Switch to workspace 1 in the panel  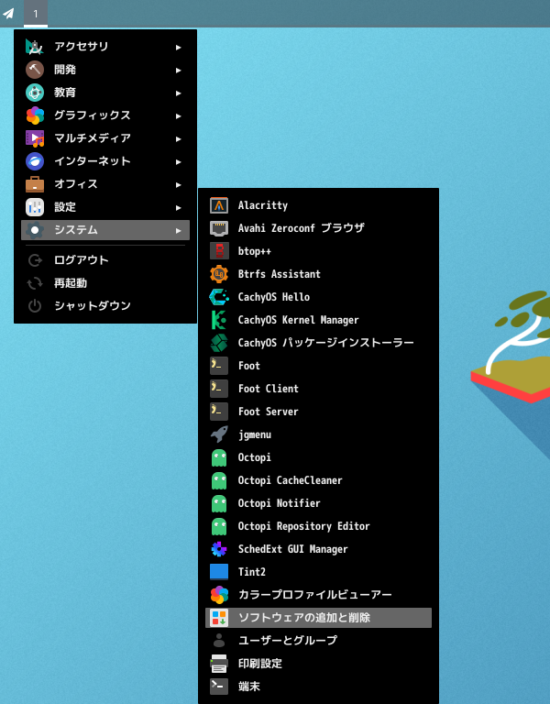click(x=36, y=14)
